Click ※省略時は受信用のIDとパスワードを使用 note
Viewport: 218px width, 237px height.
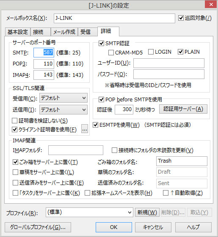(x=148, y=85)
